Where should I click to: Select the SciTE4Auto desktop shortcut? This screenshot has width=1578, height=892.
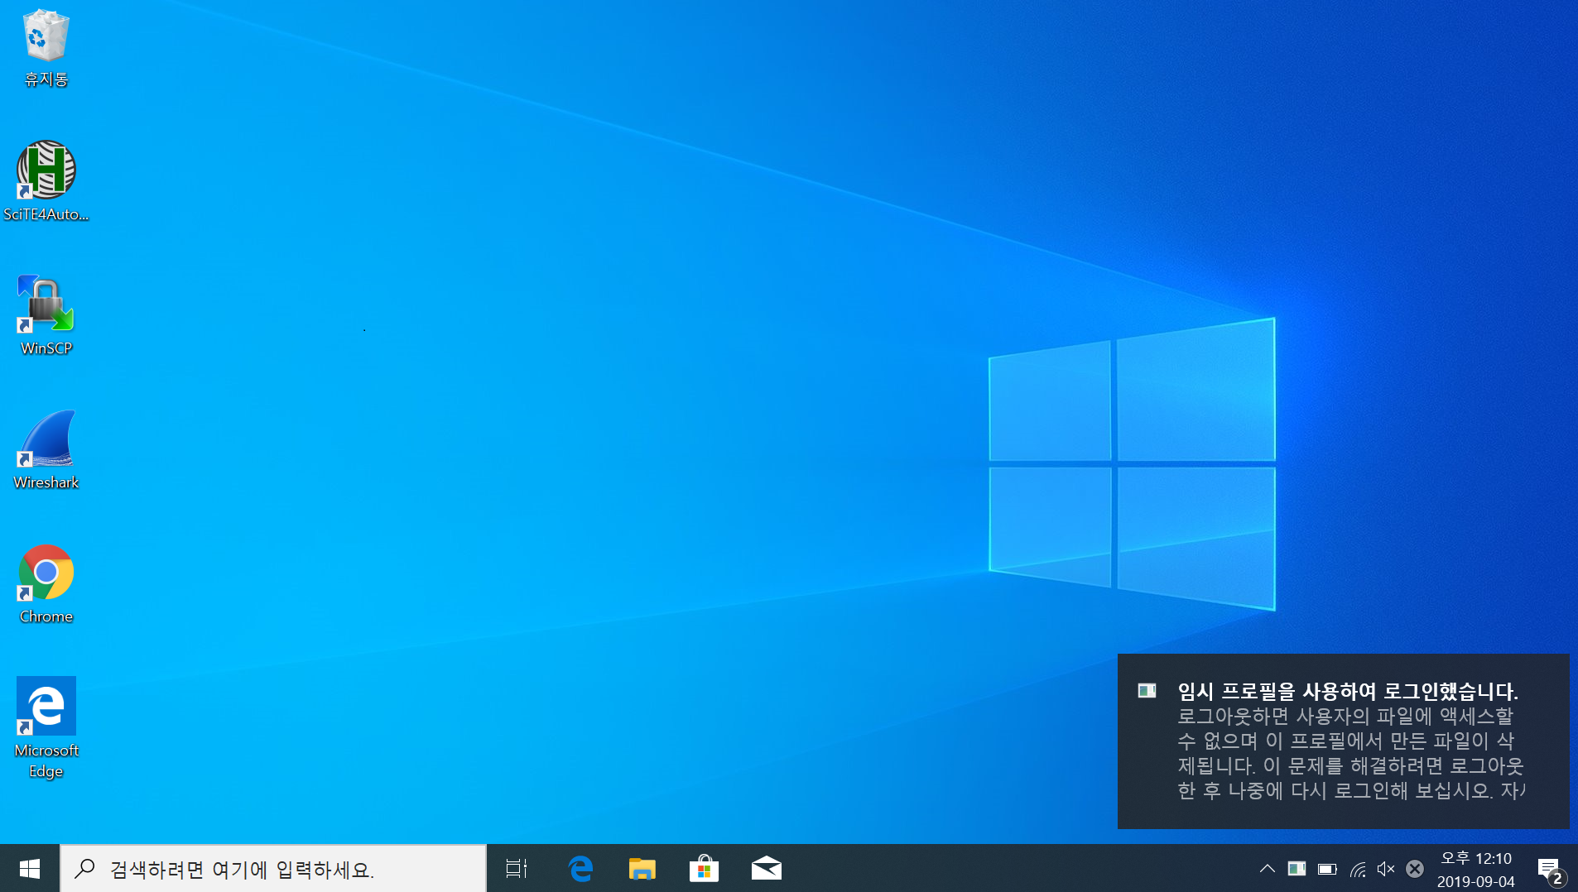click(46, 181)
